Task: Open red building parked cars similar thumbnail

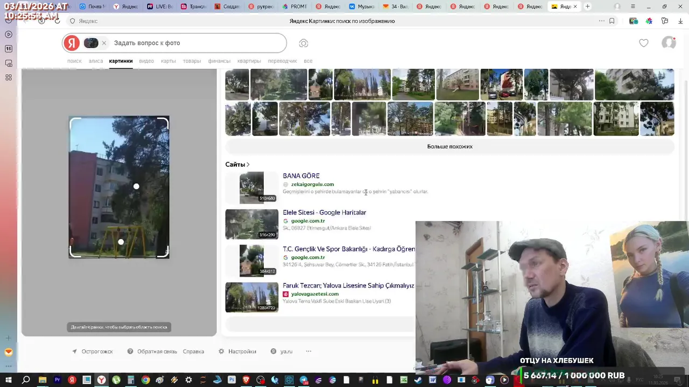Action: point(501,84)
